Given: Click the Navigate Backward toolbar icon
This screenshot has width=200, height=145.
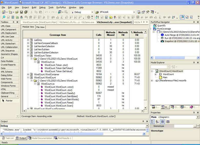Looking at the screenshot, I should (x=59, y=12).
